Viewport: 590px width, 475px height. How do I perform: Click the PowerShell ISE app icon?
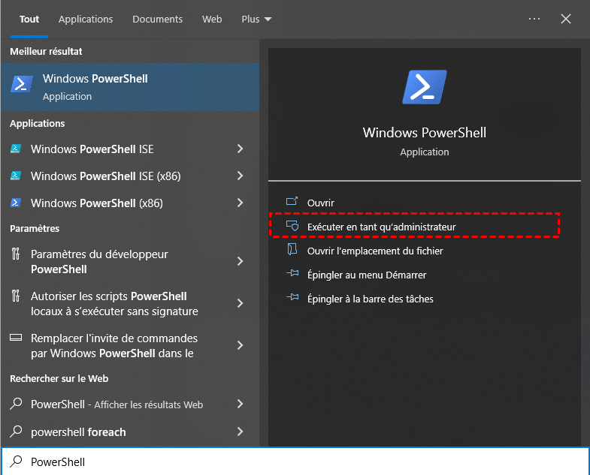pos(16,149)
